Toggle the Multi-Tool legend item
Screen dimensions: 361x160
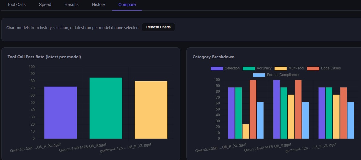[289, 69]
